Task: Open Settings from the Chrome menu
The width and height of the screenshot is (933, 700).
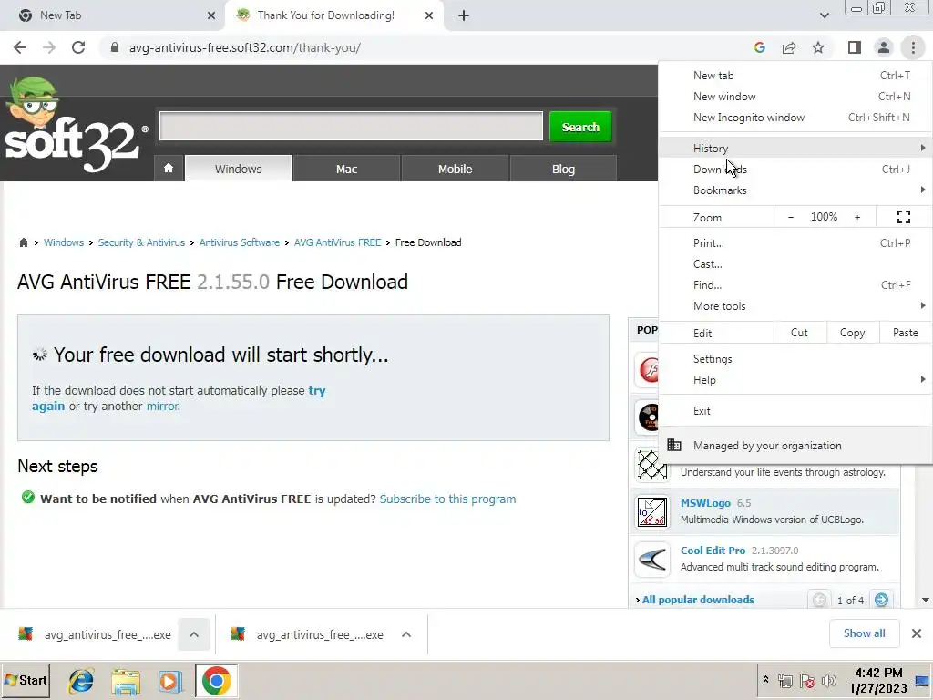Action: [x=795, y=359]
